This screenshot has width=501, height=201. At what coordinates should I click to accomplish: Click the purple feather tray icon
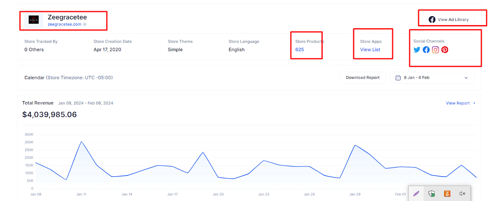click(416, 194)
